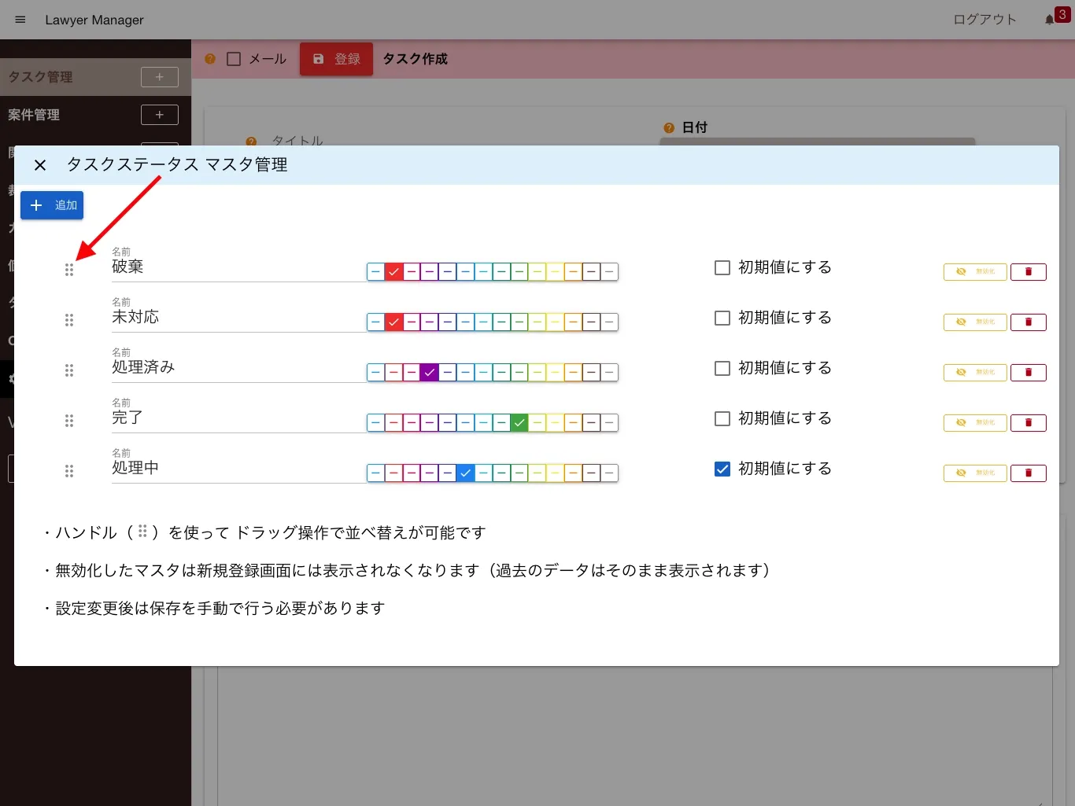The width and height of the screenshot is (1075, 806).
Task: Grab the drag handle for 未対応 row
Action: (x=69, y=320)
